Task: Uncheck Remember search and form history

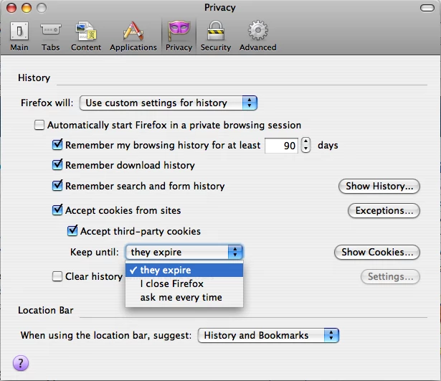Action: (x=57, y=185)
